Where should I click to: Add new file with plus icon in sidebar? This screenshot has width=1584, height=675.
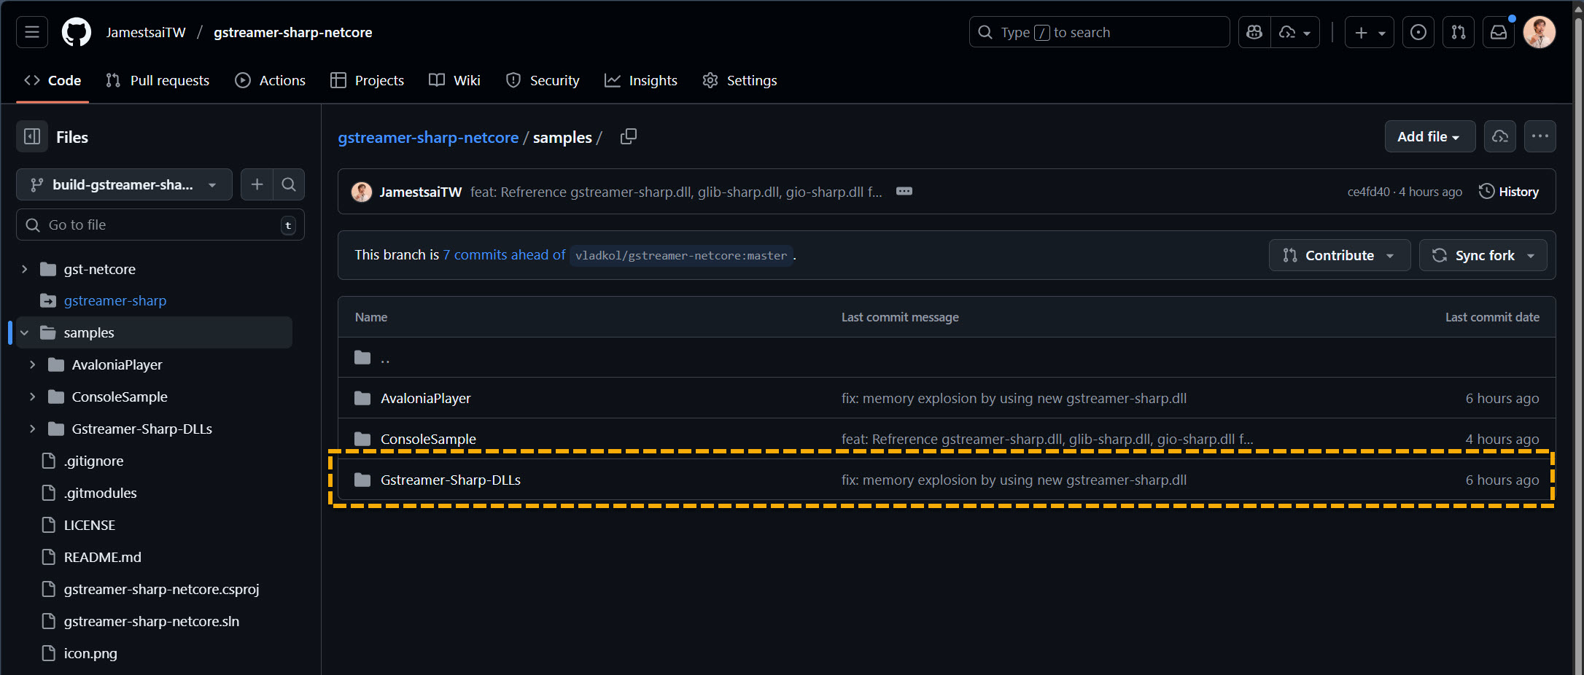pos(257,184)
